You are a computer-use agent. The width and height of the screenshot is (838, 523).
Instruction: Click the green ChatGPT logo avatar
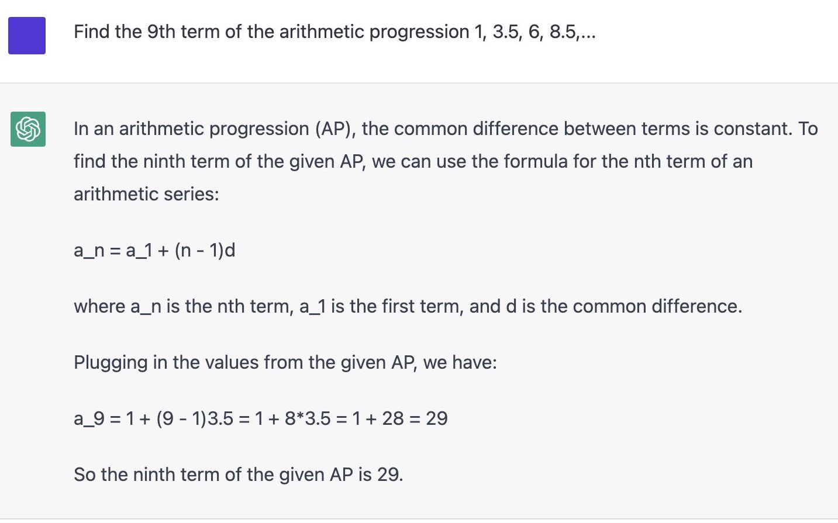[x=28, y=129]
